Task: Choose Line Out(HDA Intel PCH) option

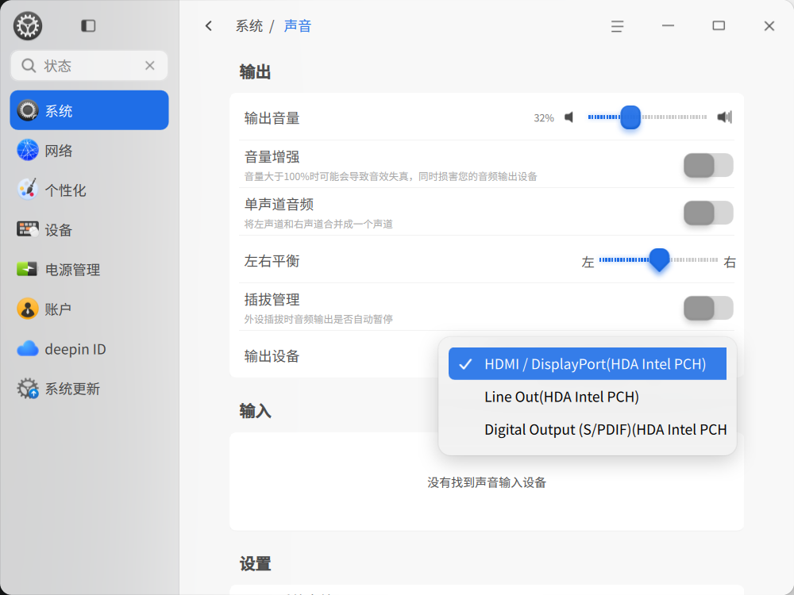Action: (588, 397)
